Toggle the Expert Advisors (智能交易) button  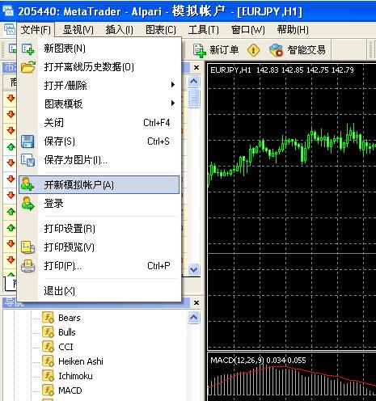point(298,50)
